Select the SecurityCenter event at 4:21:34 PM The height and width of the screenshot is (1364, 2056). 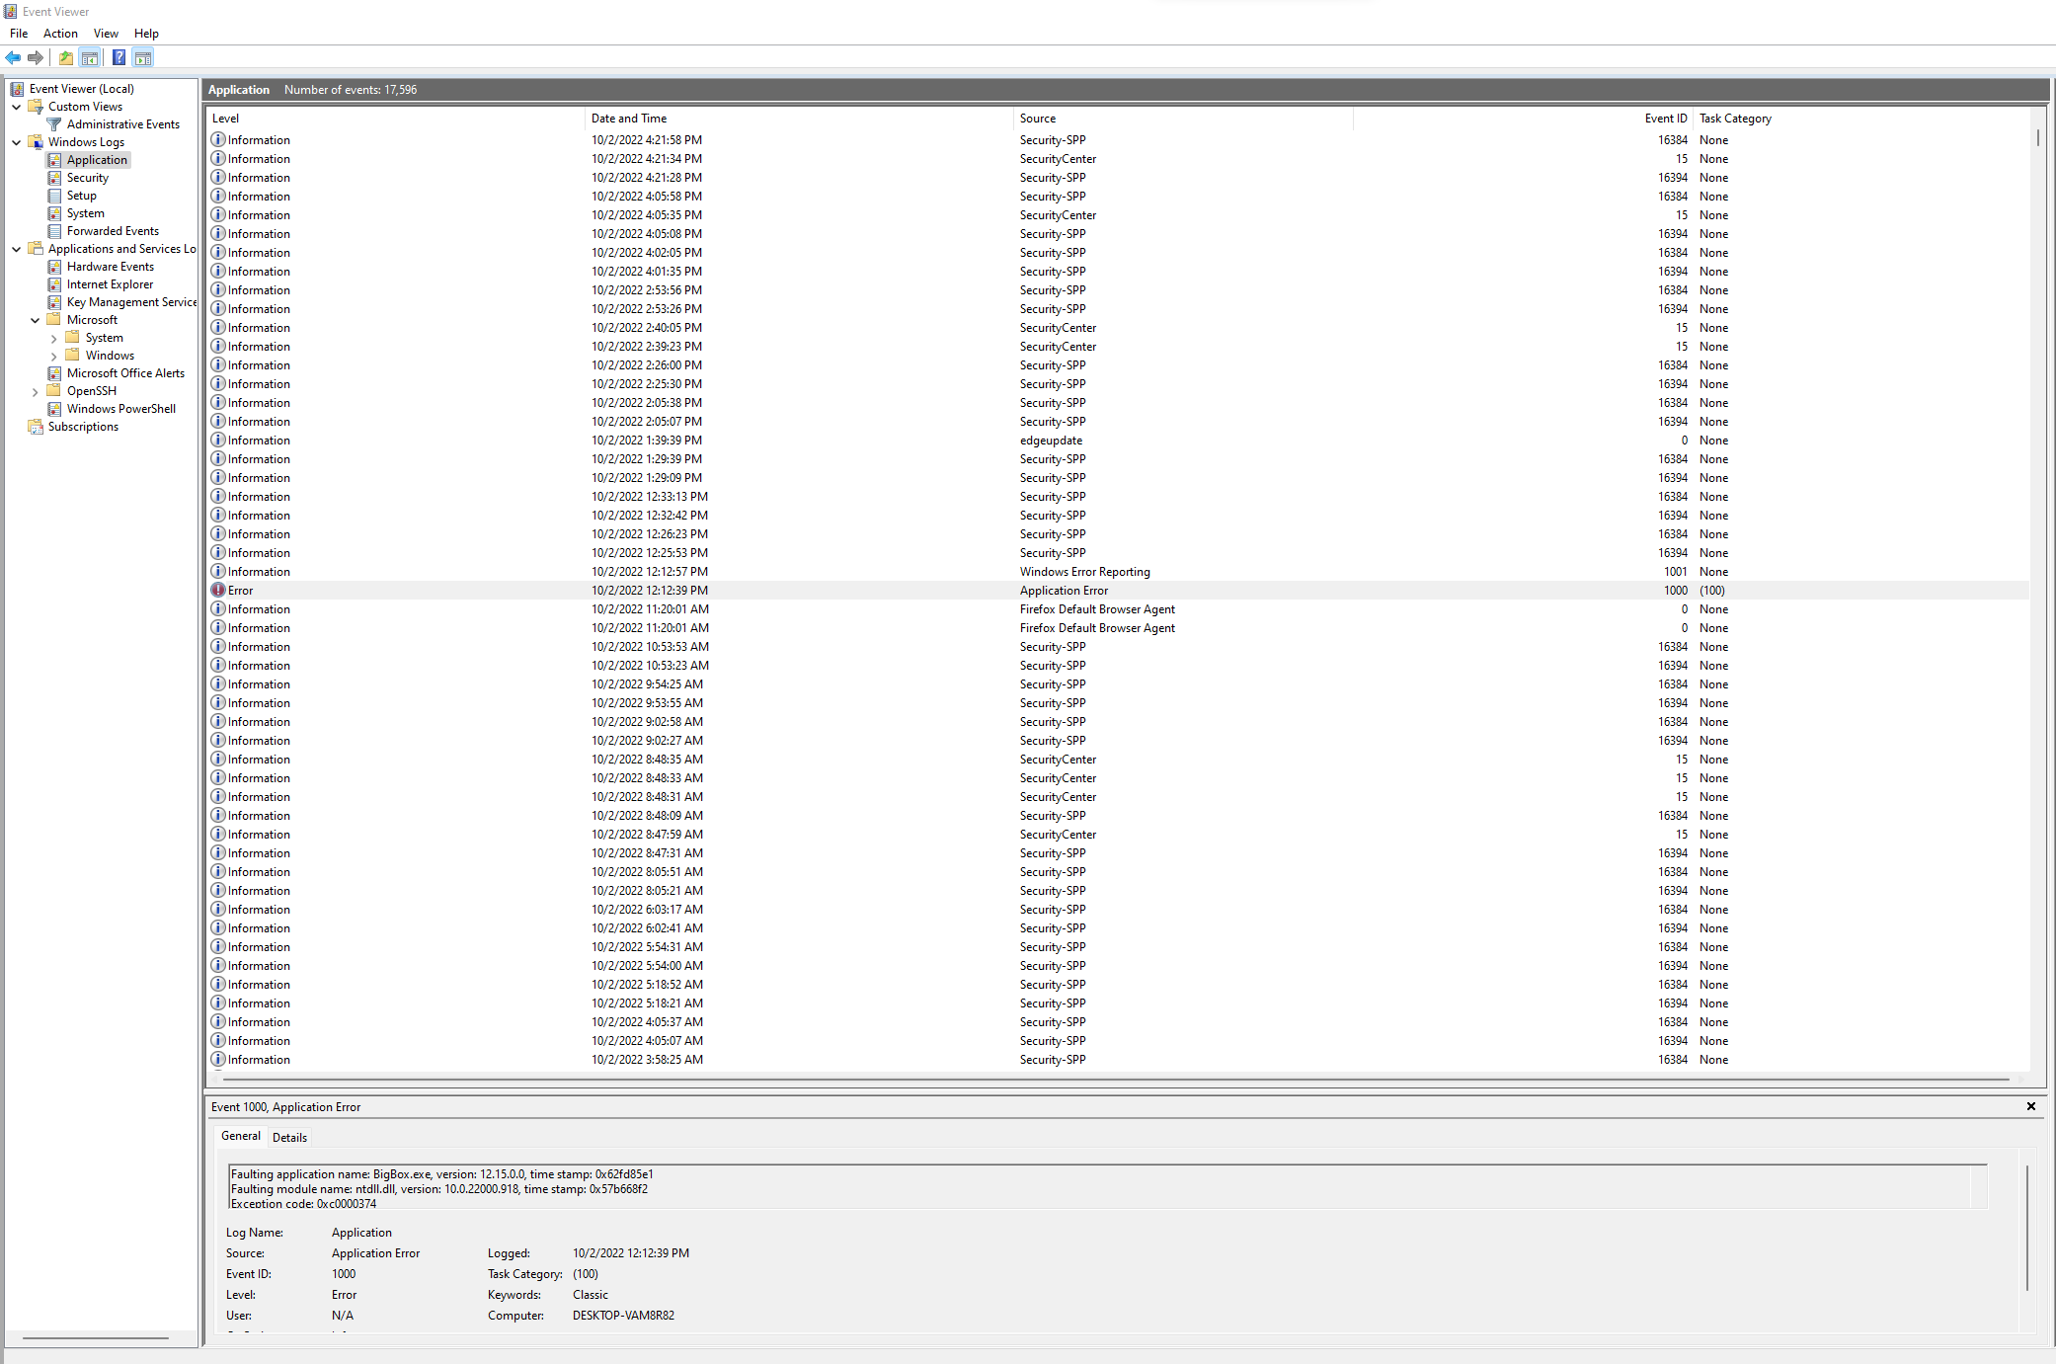coord(1119,159)
